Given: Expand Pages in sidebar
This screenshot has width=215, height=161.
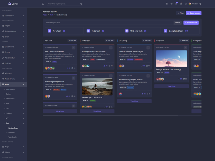Looking at the screenshot, I should 13,26.
